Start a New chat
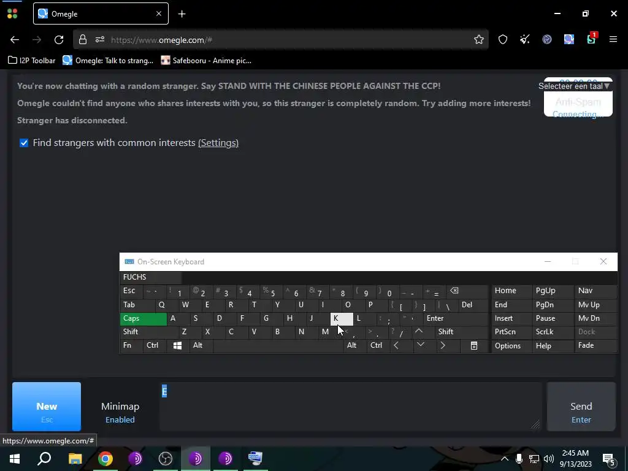This screenshot has height=471, width=628. (x=47, y=407)
